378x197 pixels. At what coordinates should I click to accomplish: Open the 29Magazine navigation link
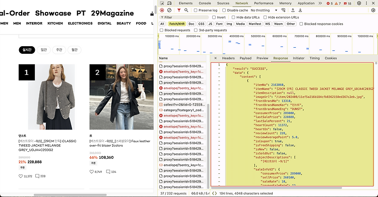[x=112, y=13]
